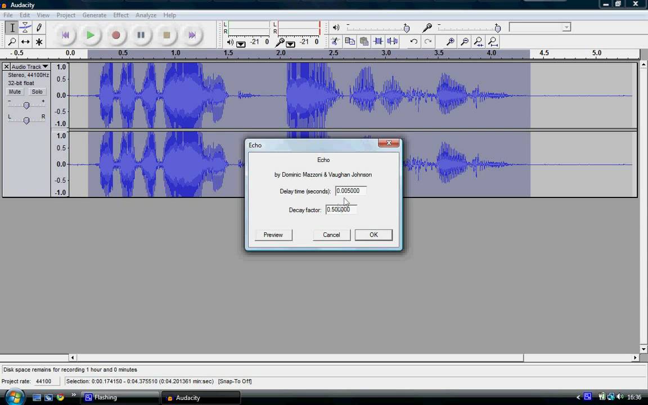Open the View menu
Screen dimensions: 648x405
click(43, 15)
